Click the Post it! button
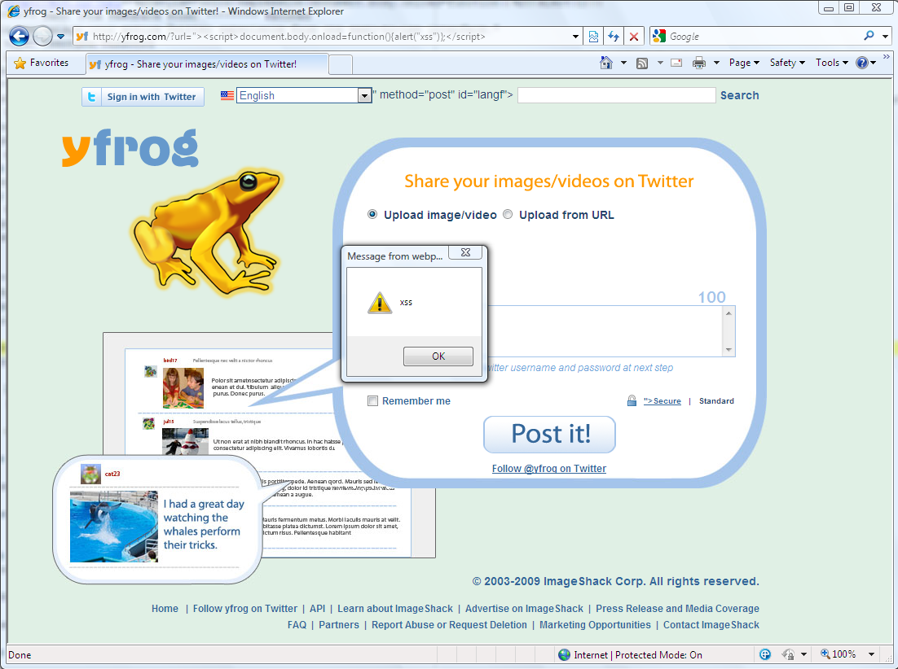The height and width of the screenshot is (669, 898). pyautogui.click(x=549, y=435)
